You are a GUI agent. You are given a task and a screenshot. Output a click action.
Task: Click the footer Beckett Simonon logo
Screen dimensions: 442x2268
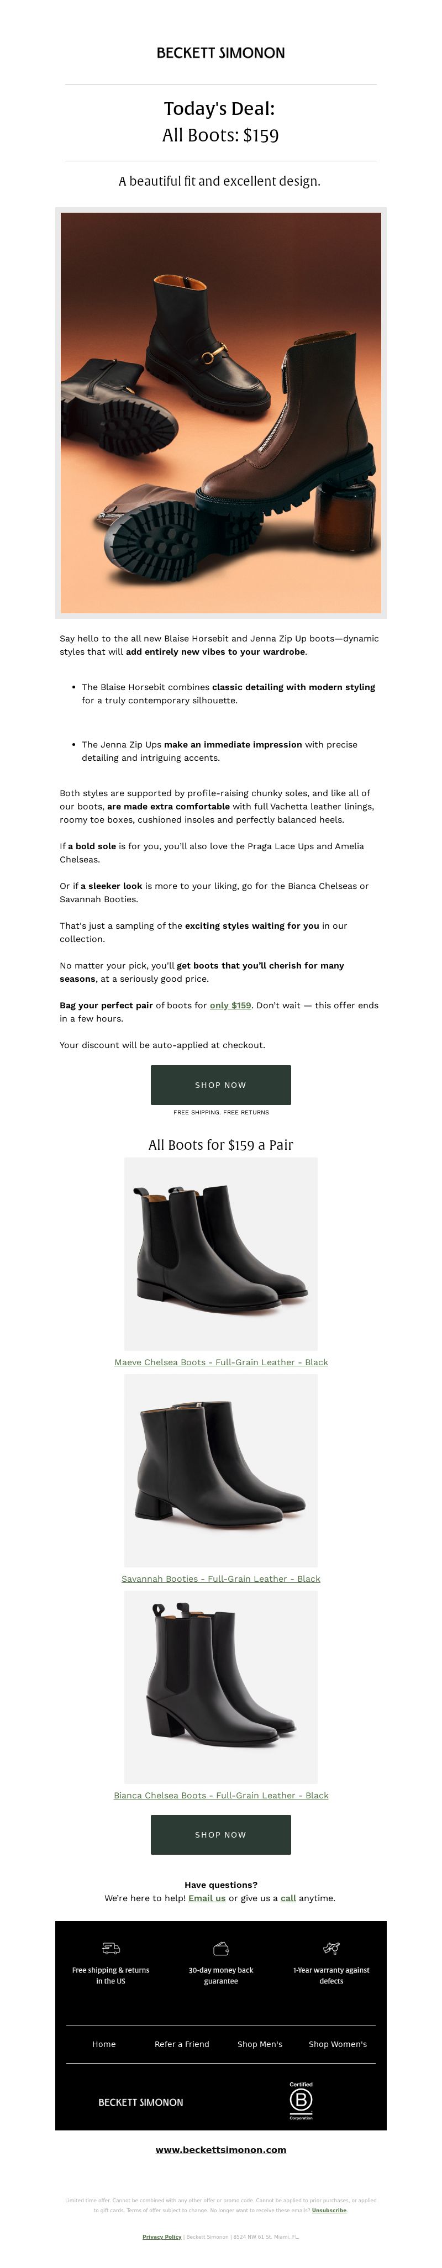click(x=141, y=2102)
